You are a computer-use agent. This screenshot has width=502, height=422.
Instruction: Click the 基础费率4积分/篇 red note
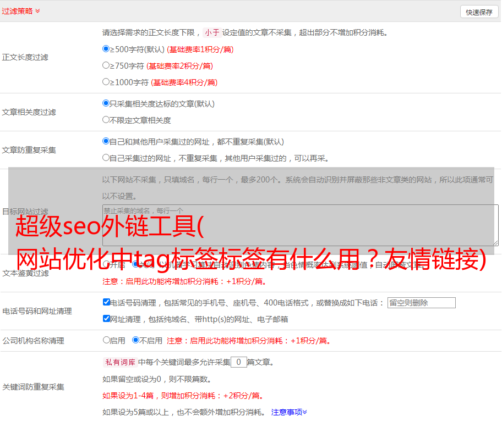click(184, 82)
